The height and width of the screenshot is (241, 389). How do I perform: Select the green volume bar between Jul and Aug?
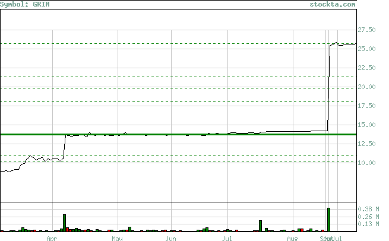(x=260, y=226)
